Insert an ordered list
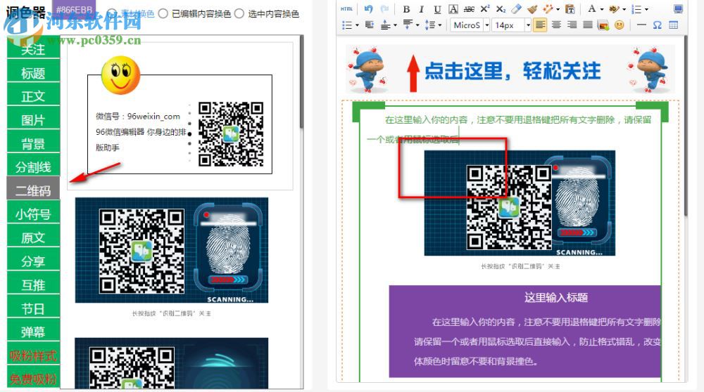Image resolution: width=704 pixels, height=392 pixels. [x=636, y=9]
